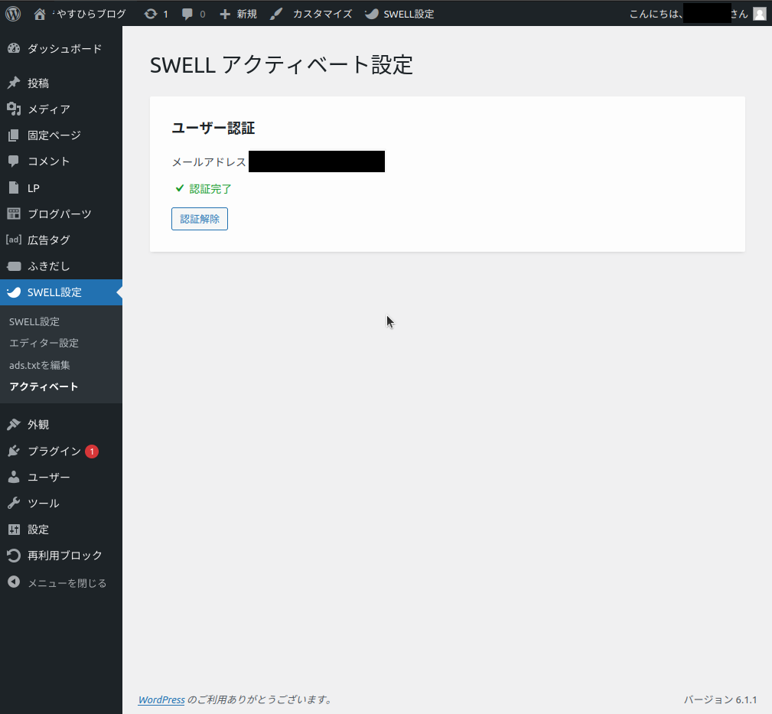
Task: Open エディター設定 submenu entry
Action: [44, 343]
